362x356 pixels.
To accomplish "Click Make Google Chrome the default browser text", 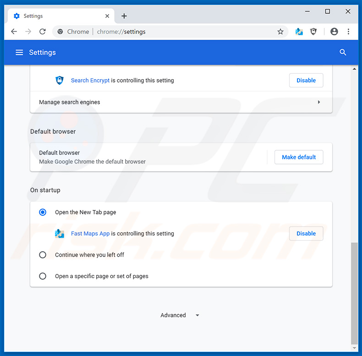I will point(93,162).
